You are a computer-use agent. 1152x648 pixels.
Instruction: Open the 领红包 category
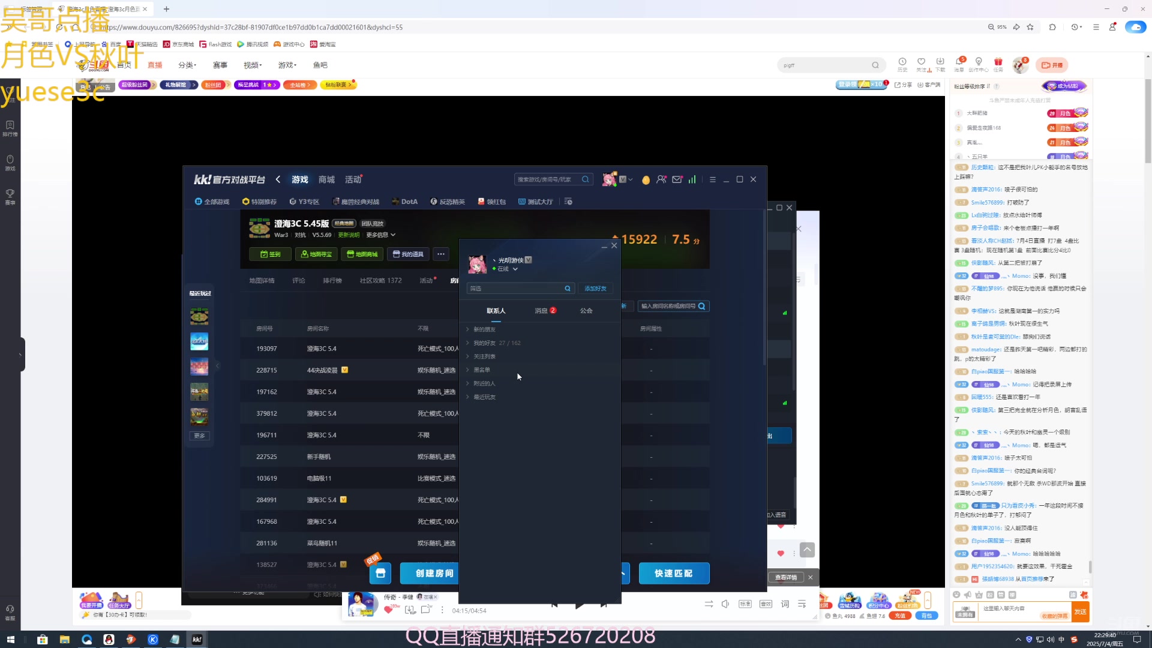coord(491,202)
